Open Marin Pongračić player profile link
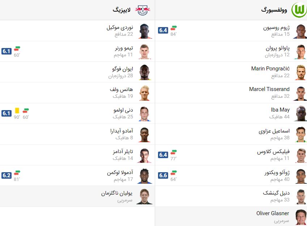 270,69
